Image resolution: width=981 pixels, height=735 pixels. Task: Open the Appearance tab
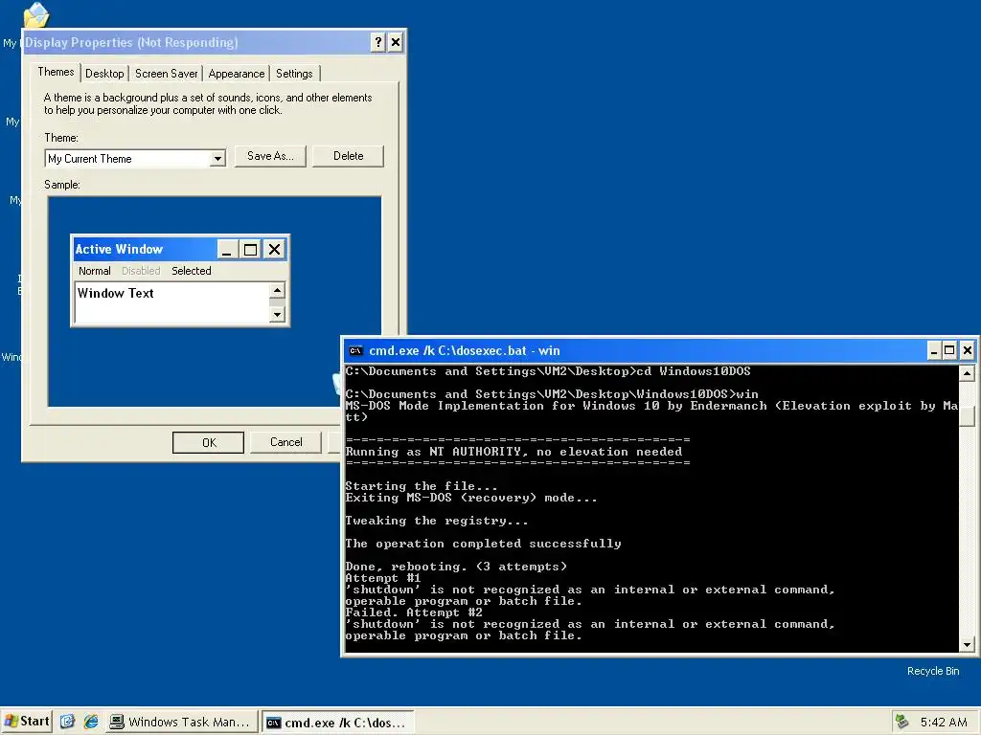coord(237,74)
